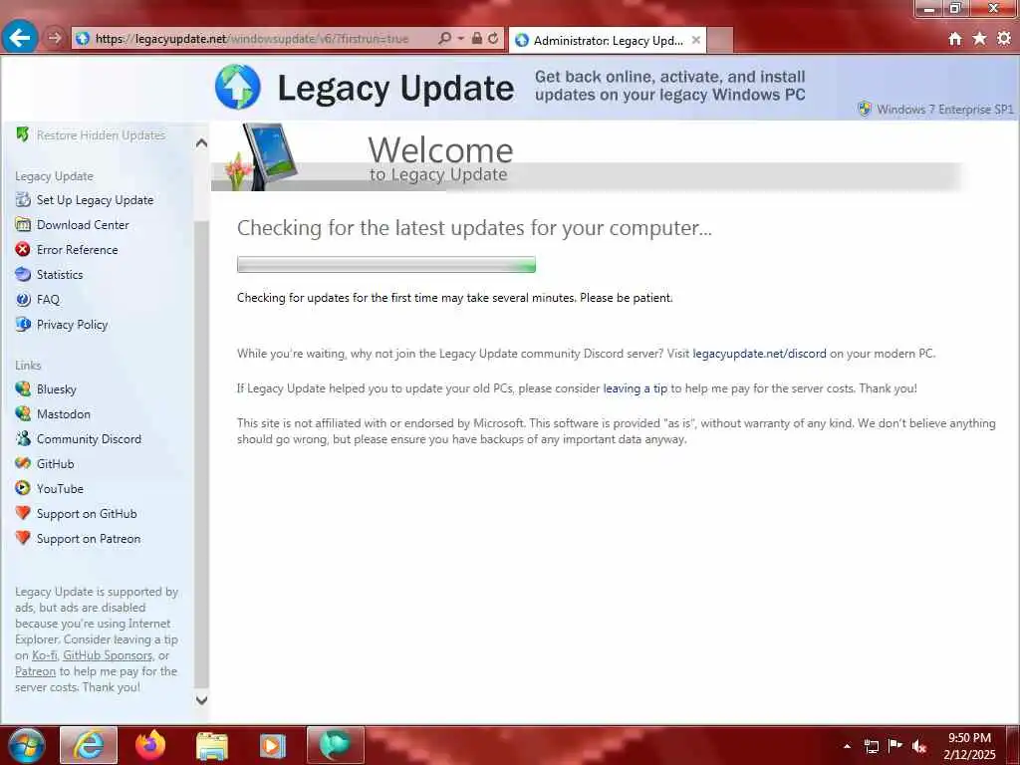Open the FAQ link
Viewport: 1020px width, 765px height.
coord(48,300)
